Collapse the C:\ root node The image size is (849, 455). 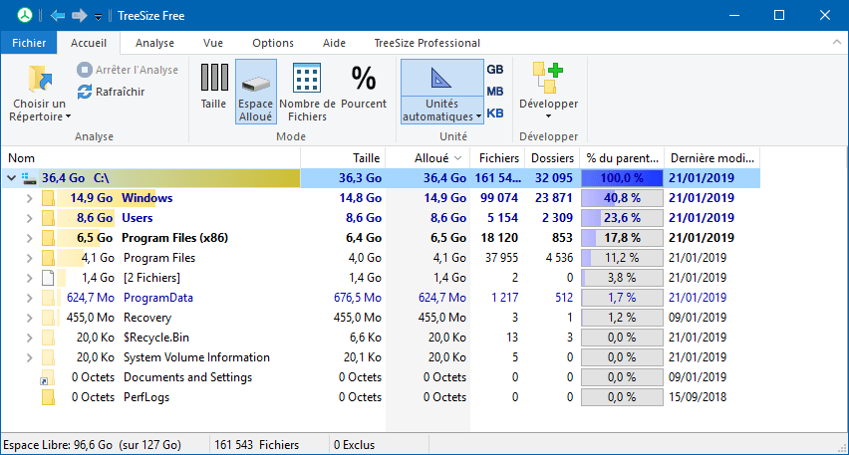click(x=11, y=177)
